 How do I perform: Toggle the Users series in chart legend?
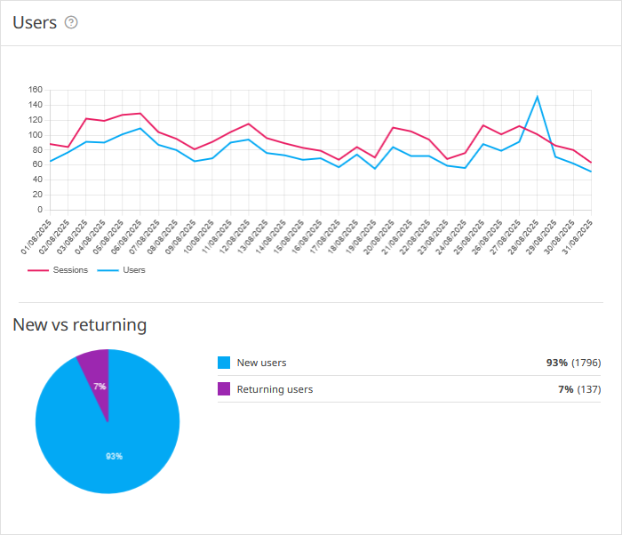133,270
